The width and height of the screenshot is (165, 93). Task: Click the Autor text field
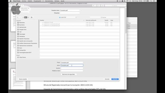(72, 65)
